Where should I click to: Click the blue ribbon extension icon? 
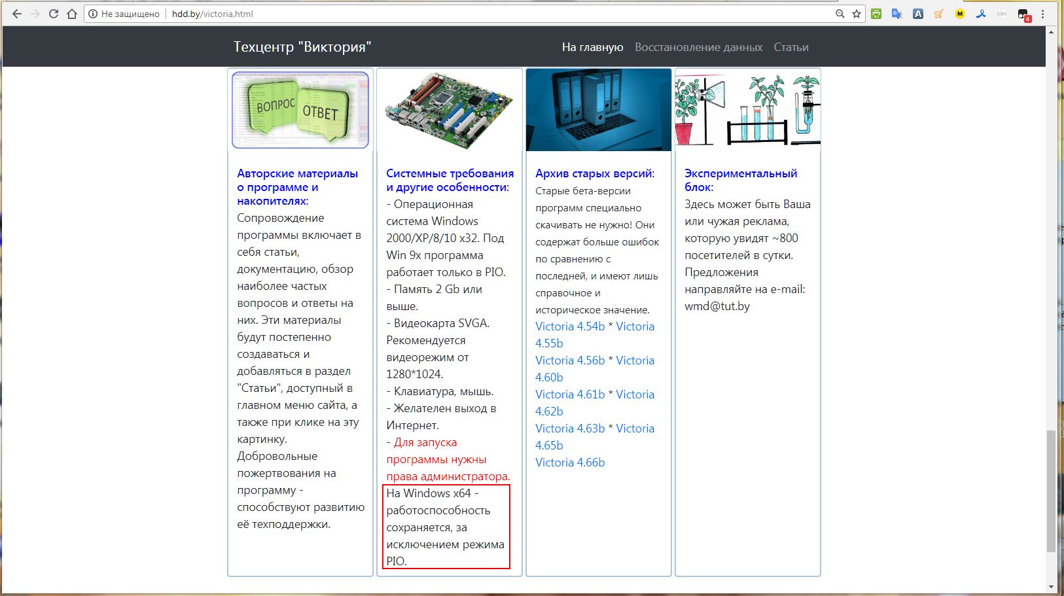(x=981, y=14)
